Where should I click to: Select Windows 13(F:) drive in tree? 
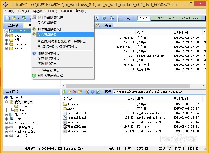tap(25, 132)
